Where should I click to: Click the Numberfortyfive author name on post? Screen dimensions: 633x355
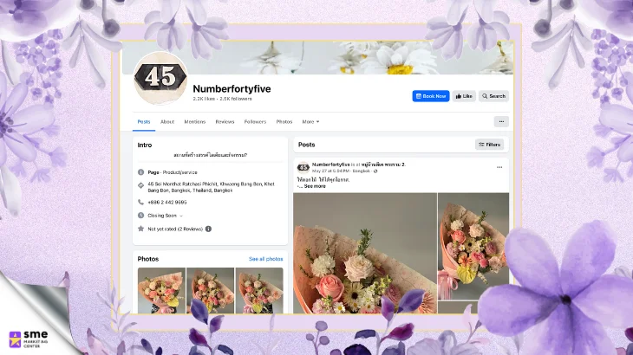pos(331,165)
